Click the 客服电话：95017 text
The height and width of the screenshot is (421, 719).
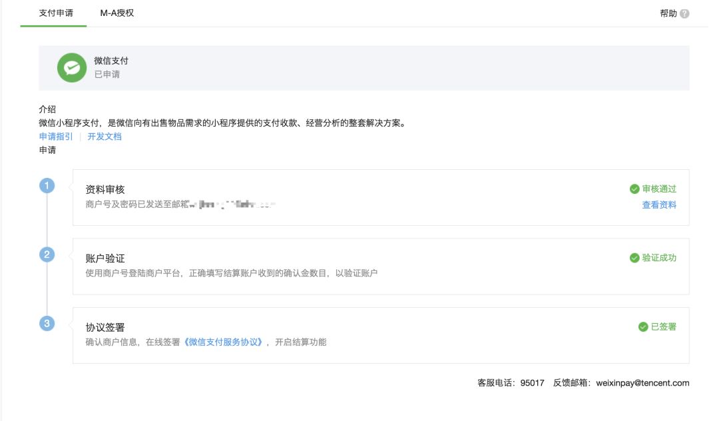[x=511, y=383]
